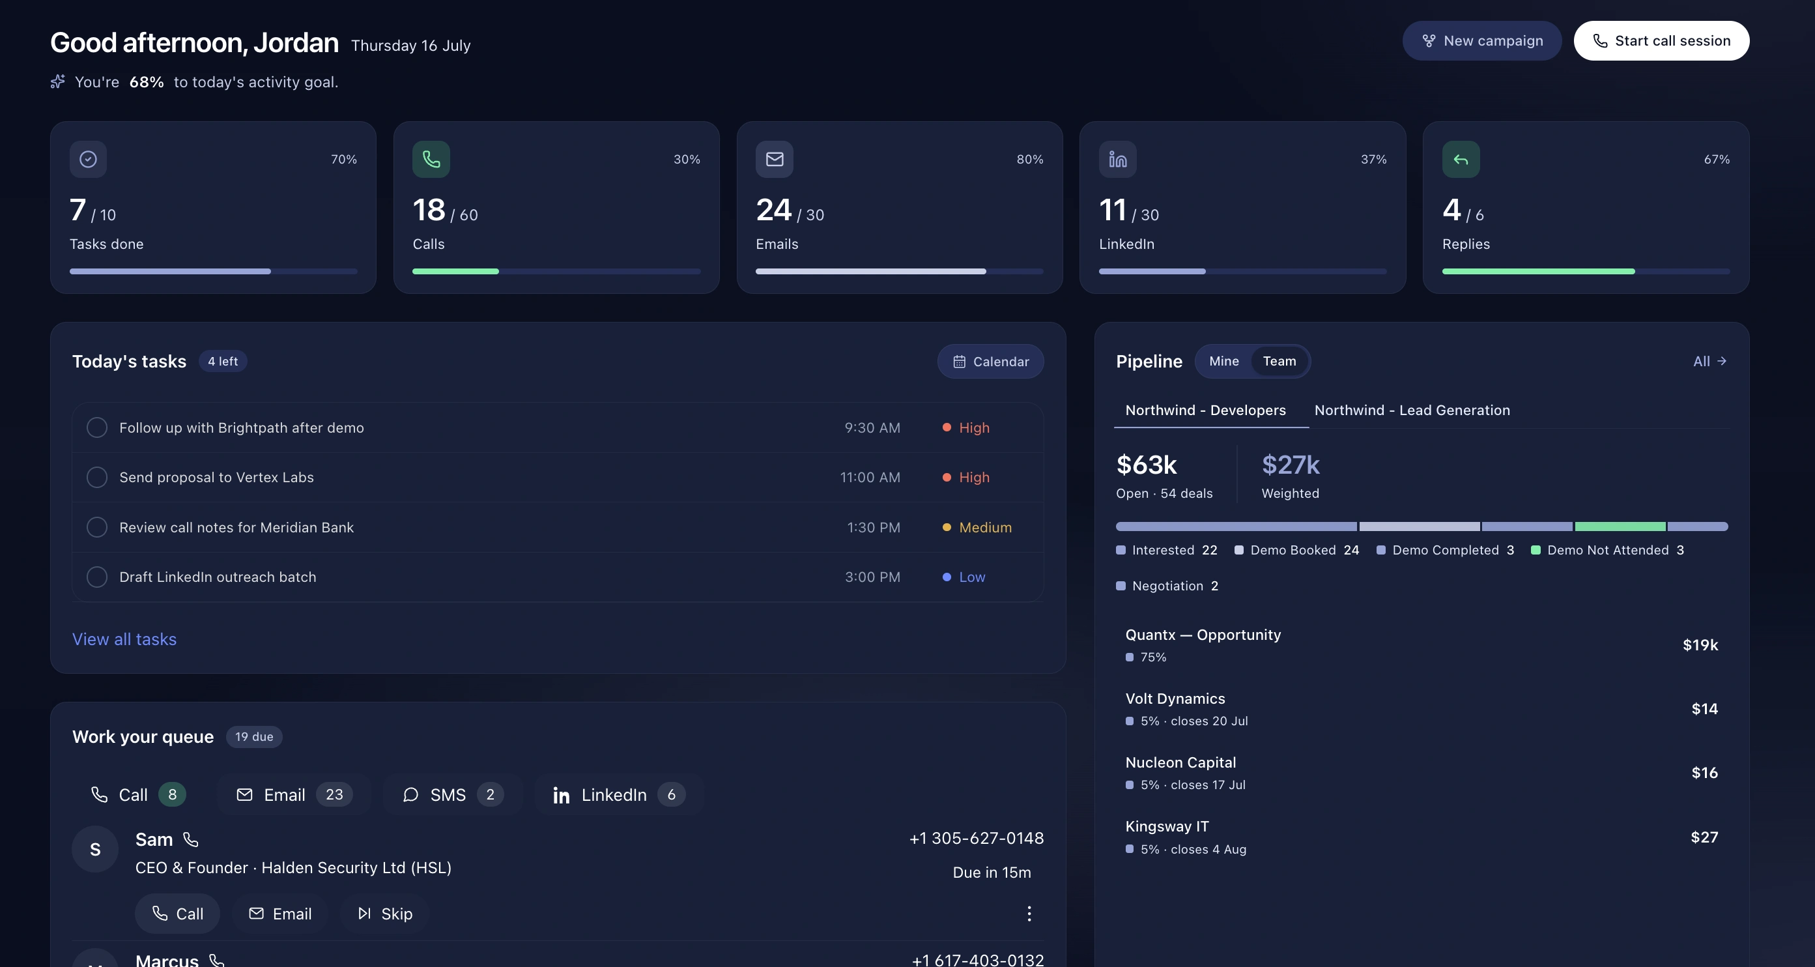Image resolution: width=1815 pixels, height=967 pixels.
Task: Click the Tasks done progress bar
Action: (214, 271)
